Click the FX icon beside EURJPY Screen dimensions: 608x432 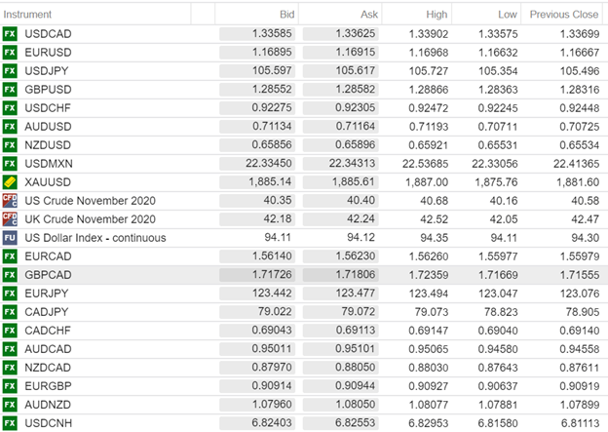point(11,293)
